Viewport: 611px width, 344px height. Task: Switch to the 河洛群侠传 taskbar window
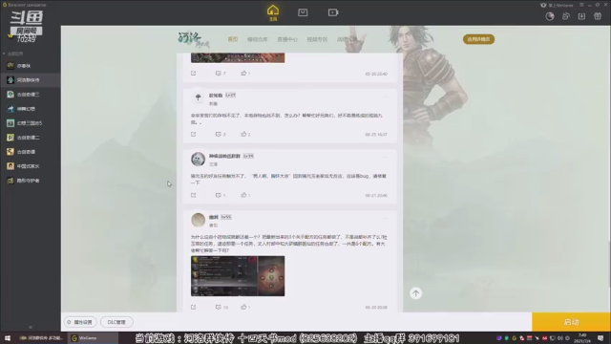pyautogui.click(x=42, y=338)
